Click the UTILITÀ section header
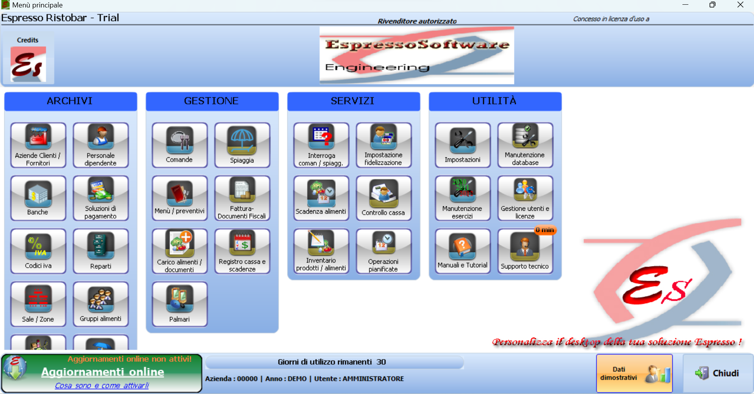754x394 pixels. pyautogui.click(x=495, y=101)
